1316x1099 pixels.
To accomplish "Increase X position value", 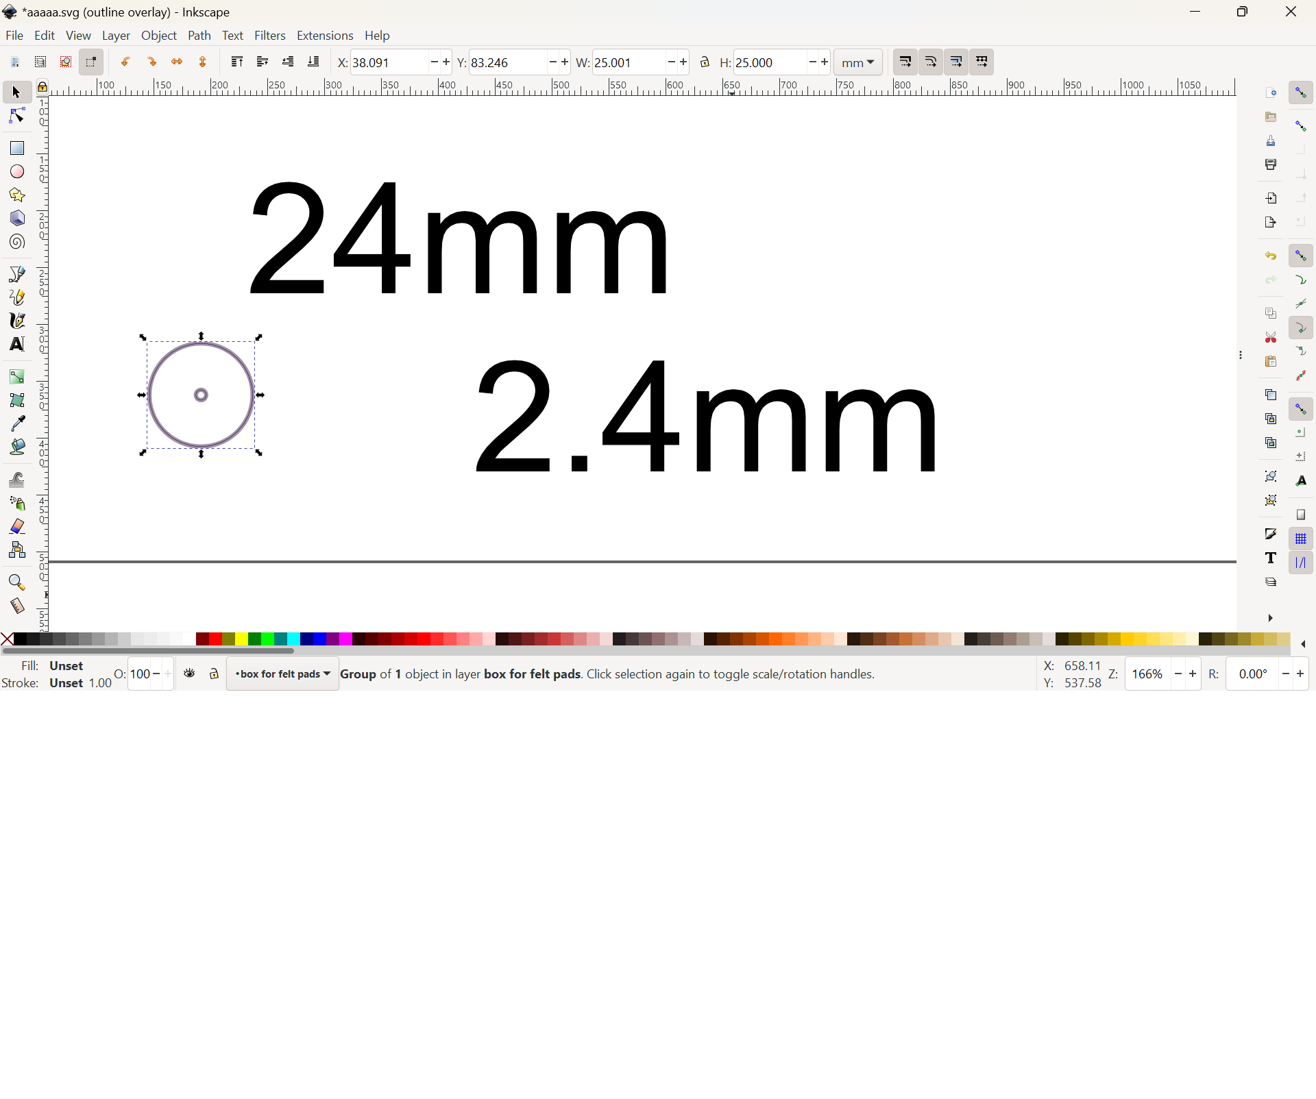I will [x=446, y=62].
